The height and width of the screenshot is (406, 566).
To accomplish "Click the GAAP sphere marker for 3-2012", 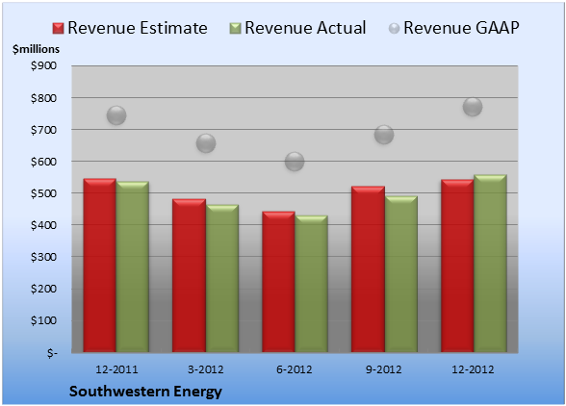I will [206, 143].
